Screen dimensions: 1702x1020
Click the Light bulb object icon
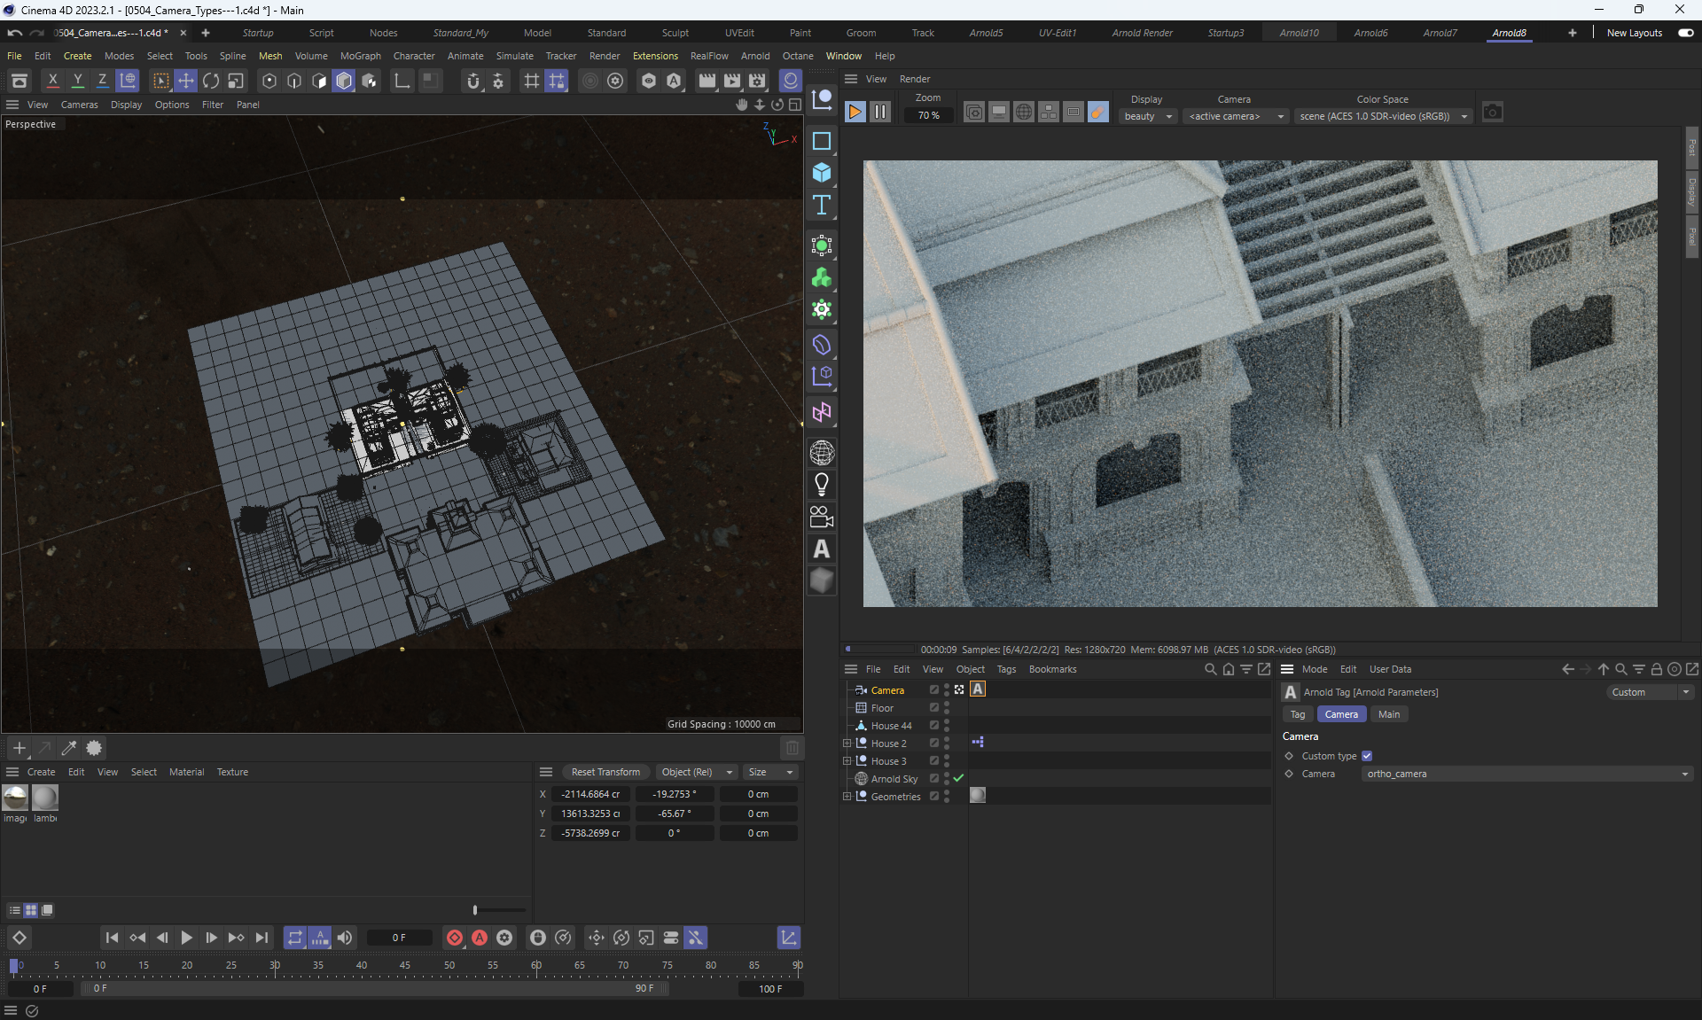pyautogui.click(x=822, y=485)
